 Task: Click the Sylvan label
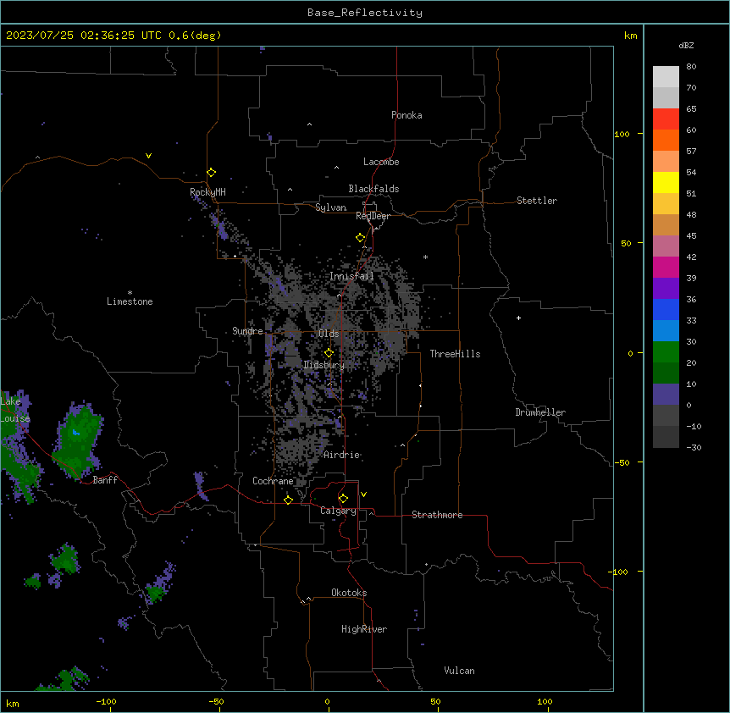(330, 207)
